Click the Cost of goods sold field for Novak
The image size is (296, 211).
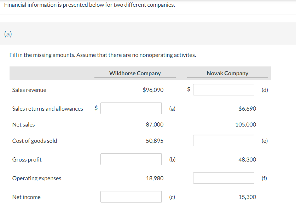tap(224, 140)
